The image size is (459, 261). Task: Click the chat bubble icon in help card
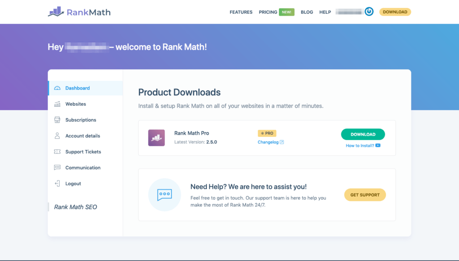pos(165,195)
